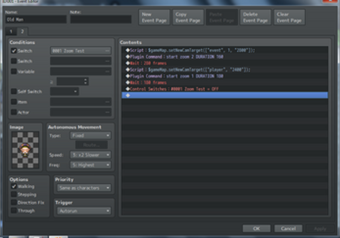
Task: Select the start zoom 1 Plugin Command line
Action: pos(225,76)
